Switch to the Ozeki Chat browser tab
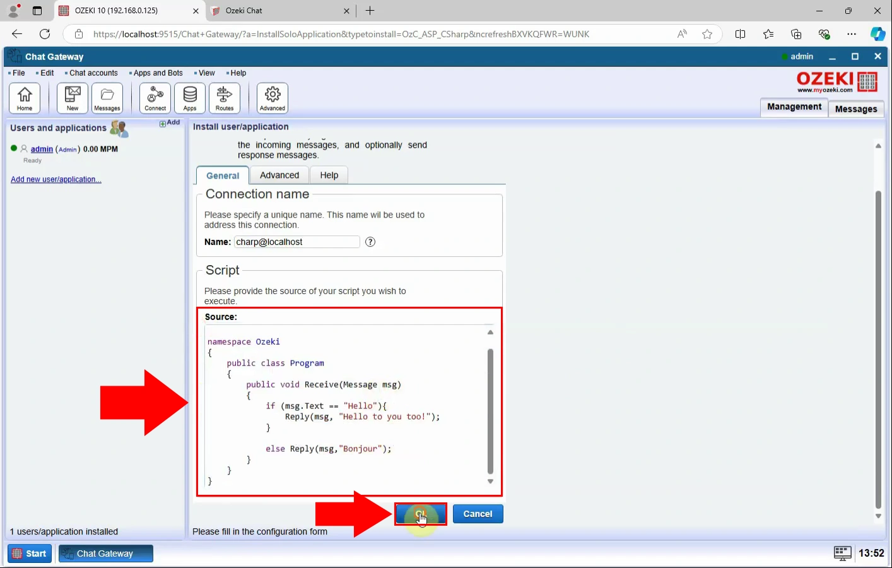The image size is (892, 568). [x=281, y=11]
